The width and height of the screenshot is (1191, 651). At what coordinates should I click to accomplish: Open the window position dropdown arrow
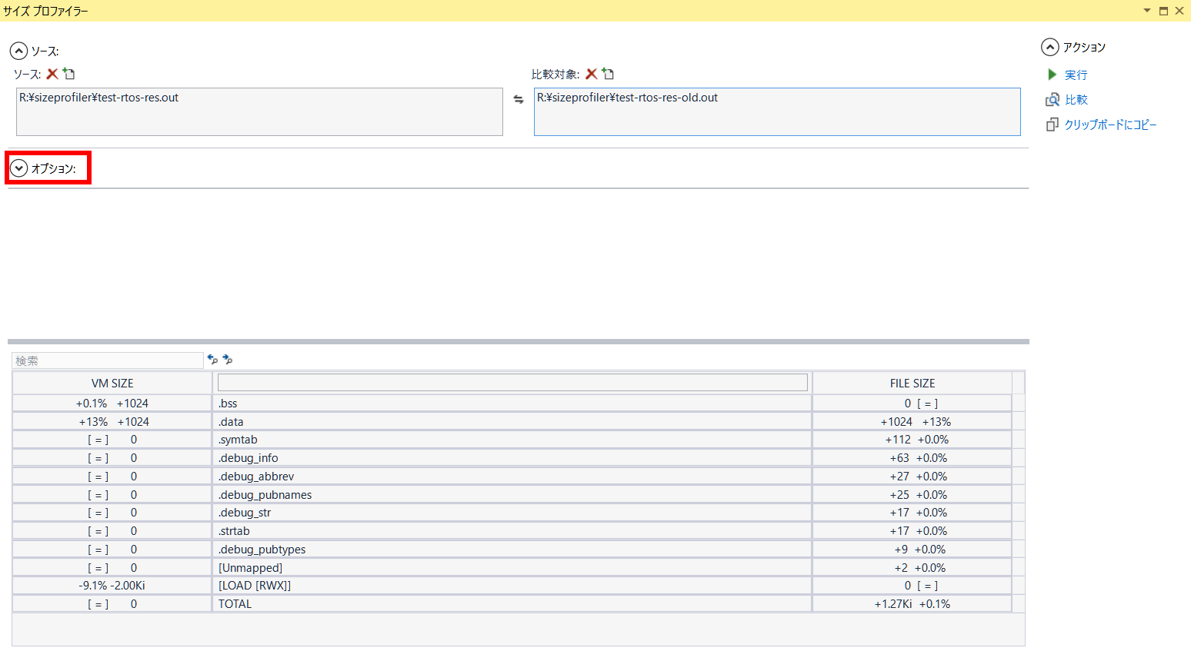click(1147, 11)
